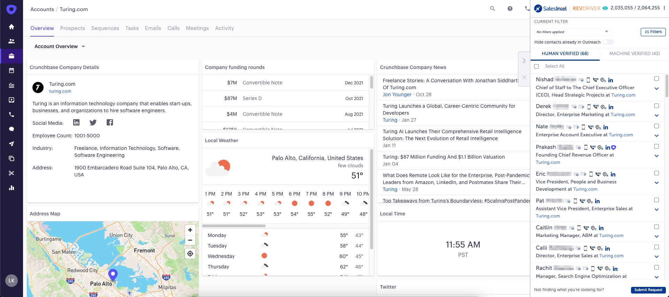The height and width of the screenshot is (297, 669).
Task: Open Derek's LinkedIn profile icon
Action: pyautogui.click(x=611, y=107)
